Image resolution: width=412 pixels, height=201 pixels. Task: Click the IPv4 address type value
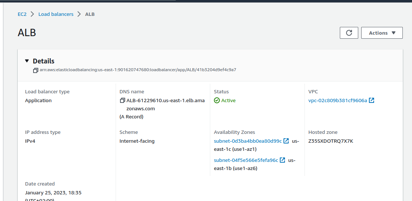(x=30, y=141)
